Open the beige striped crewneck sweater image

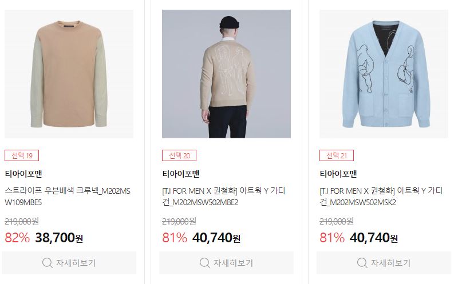pyautogui.click(x=69, y=74)
